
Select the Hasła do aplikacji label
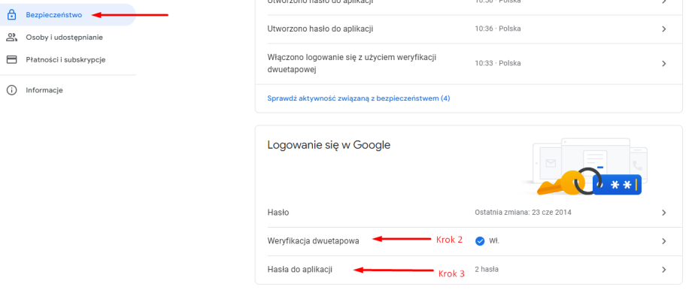coord(299,269)
